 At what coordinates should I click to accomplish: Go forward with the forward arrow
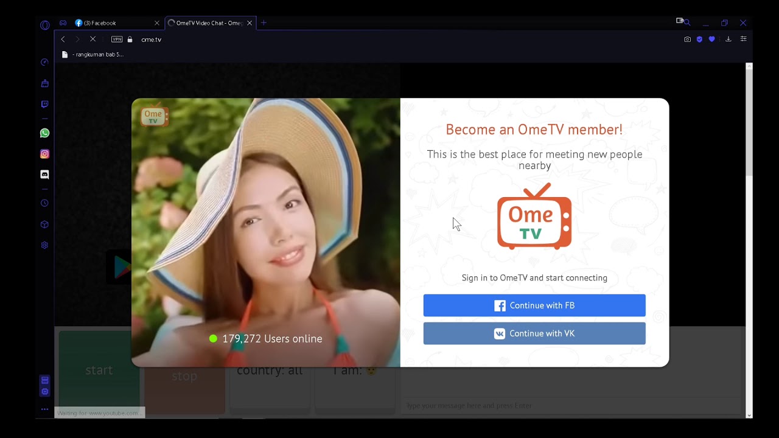[77, 39]
